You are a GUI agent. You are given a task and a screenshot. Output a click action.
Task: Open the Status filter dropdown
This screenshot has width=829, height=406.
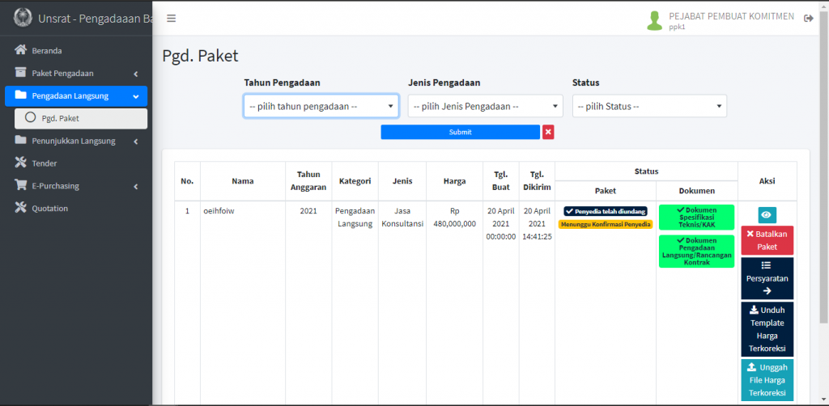[x=649, y=106]
